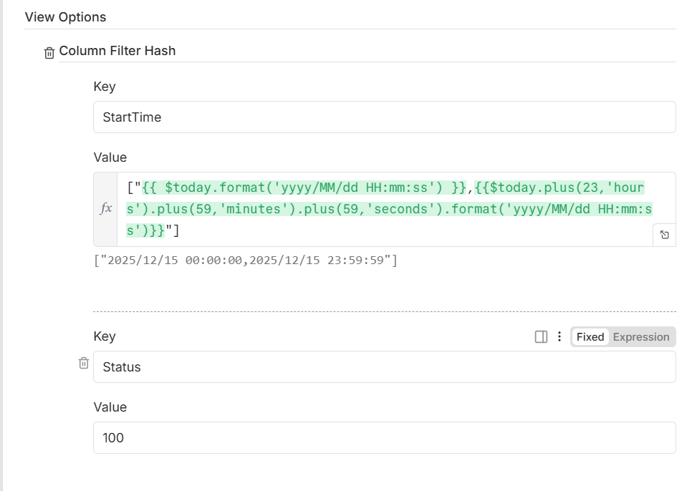Open the expanded expression editor
697x491 pixels.
(x=665, y=235)
